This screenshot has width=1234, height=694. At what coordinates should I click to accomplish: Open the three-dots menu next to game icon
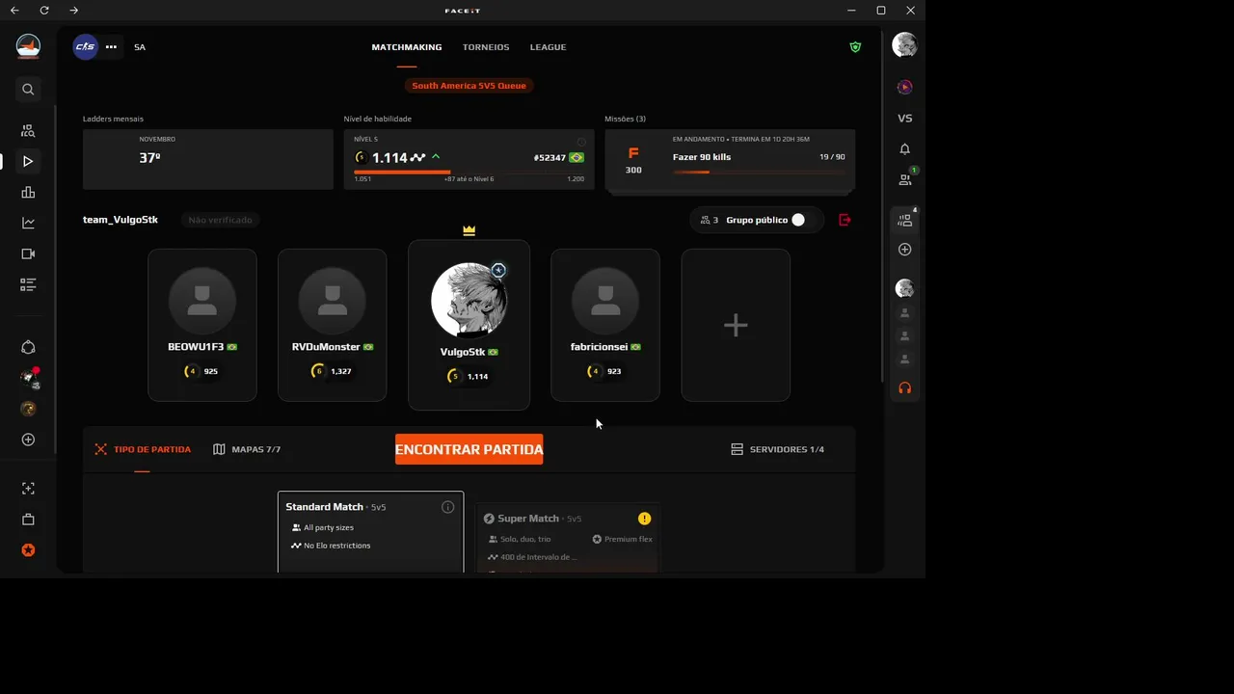(x=111, y=47)
